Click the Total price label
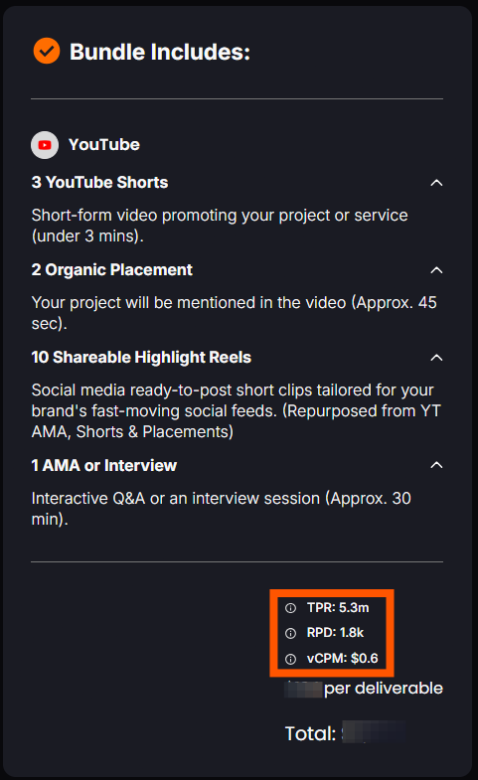 [310, 733]
